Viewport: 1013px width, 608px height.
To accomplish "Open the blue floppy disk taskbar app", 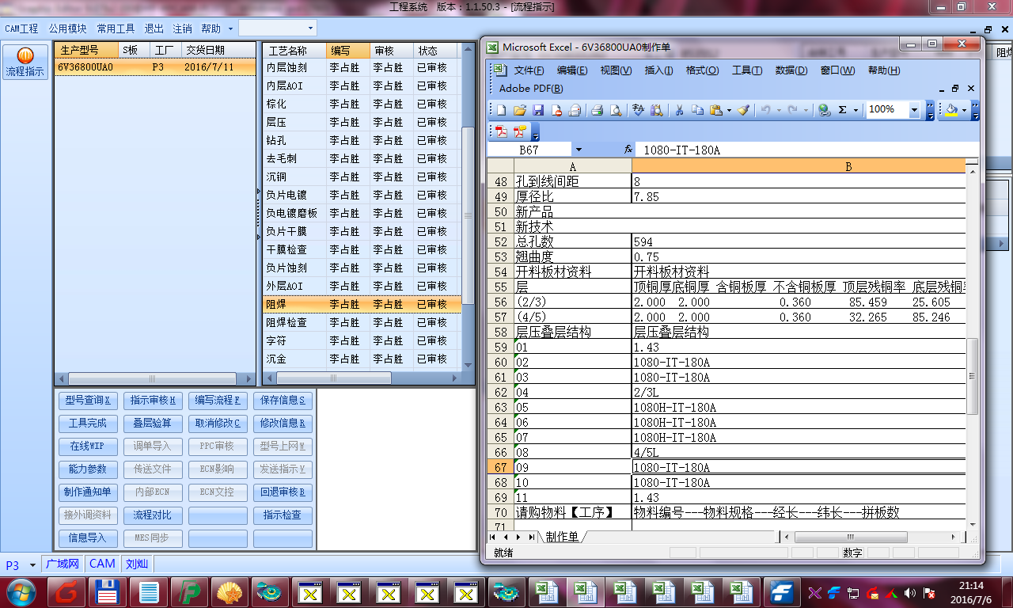I will tap(108, 591).
